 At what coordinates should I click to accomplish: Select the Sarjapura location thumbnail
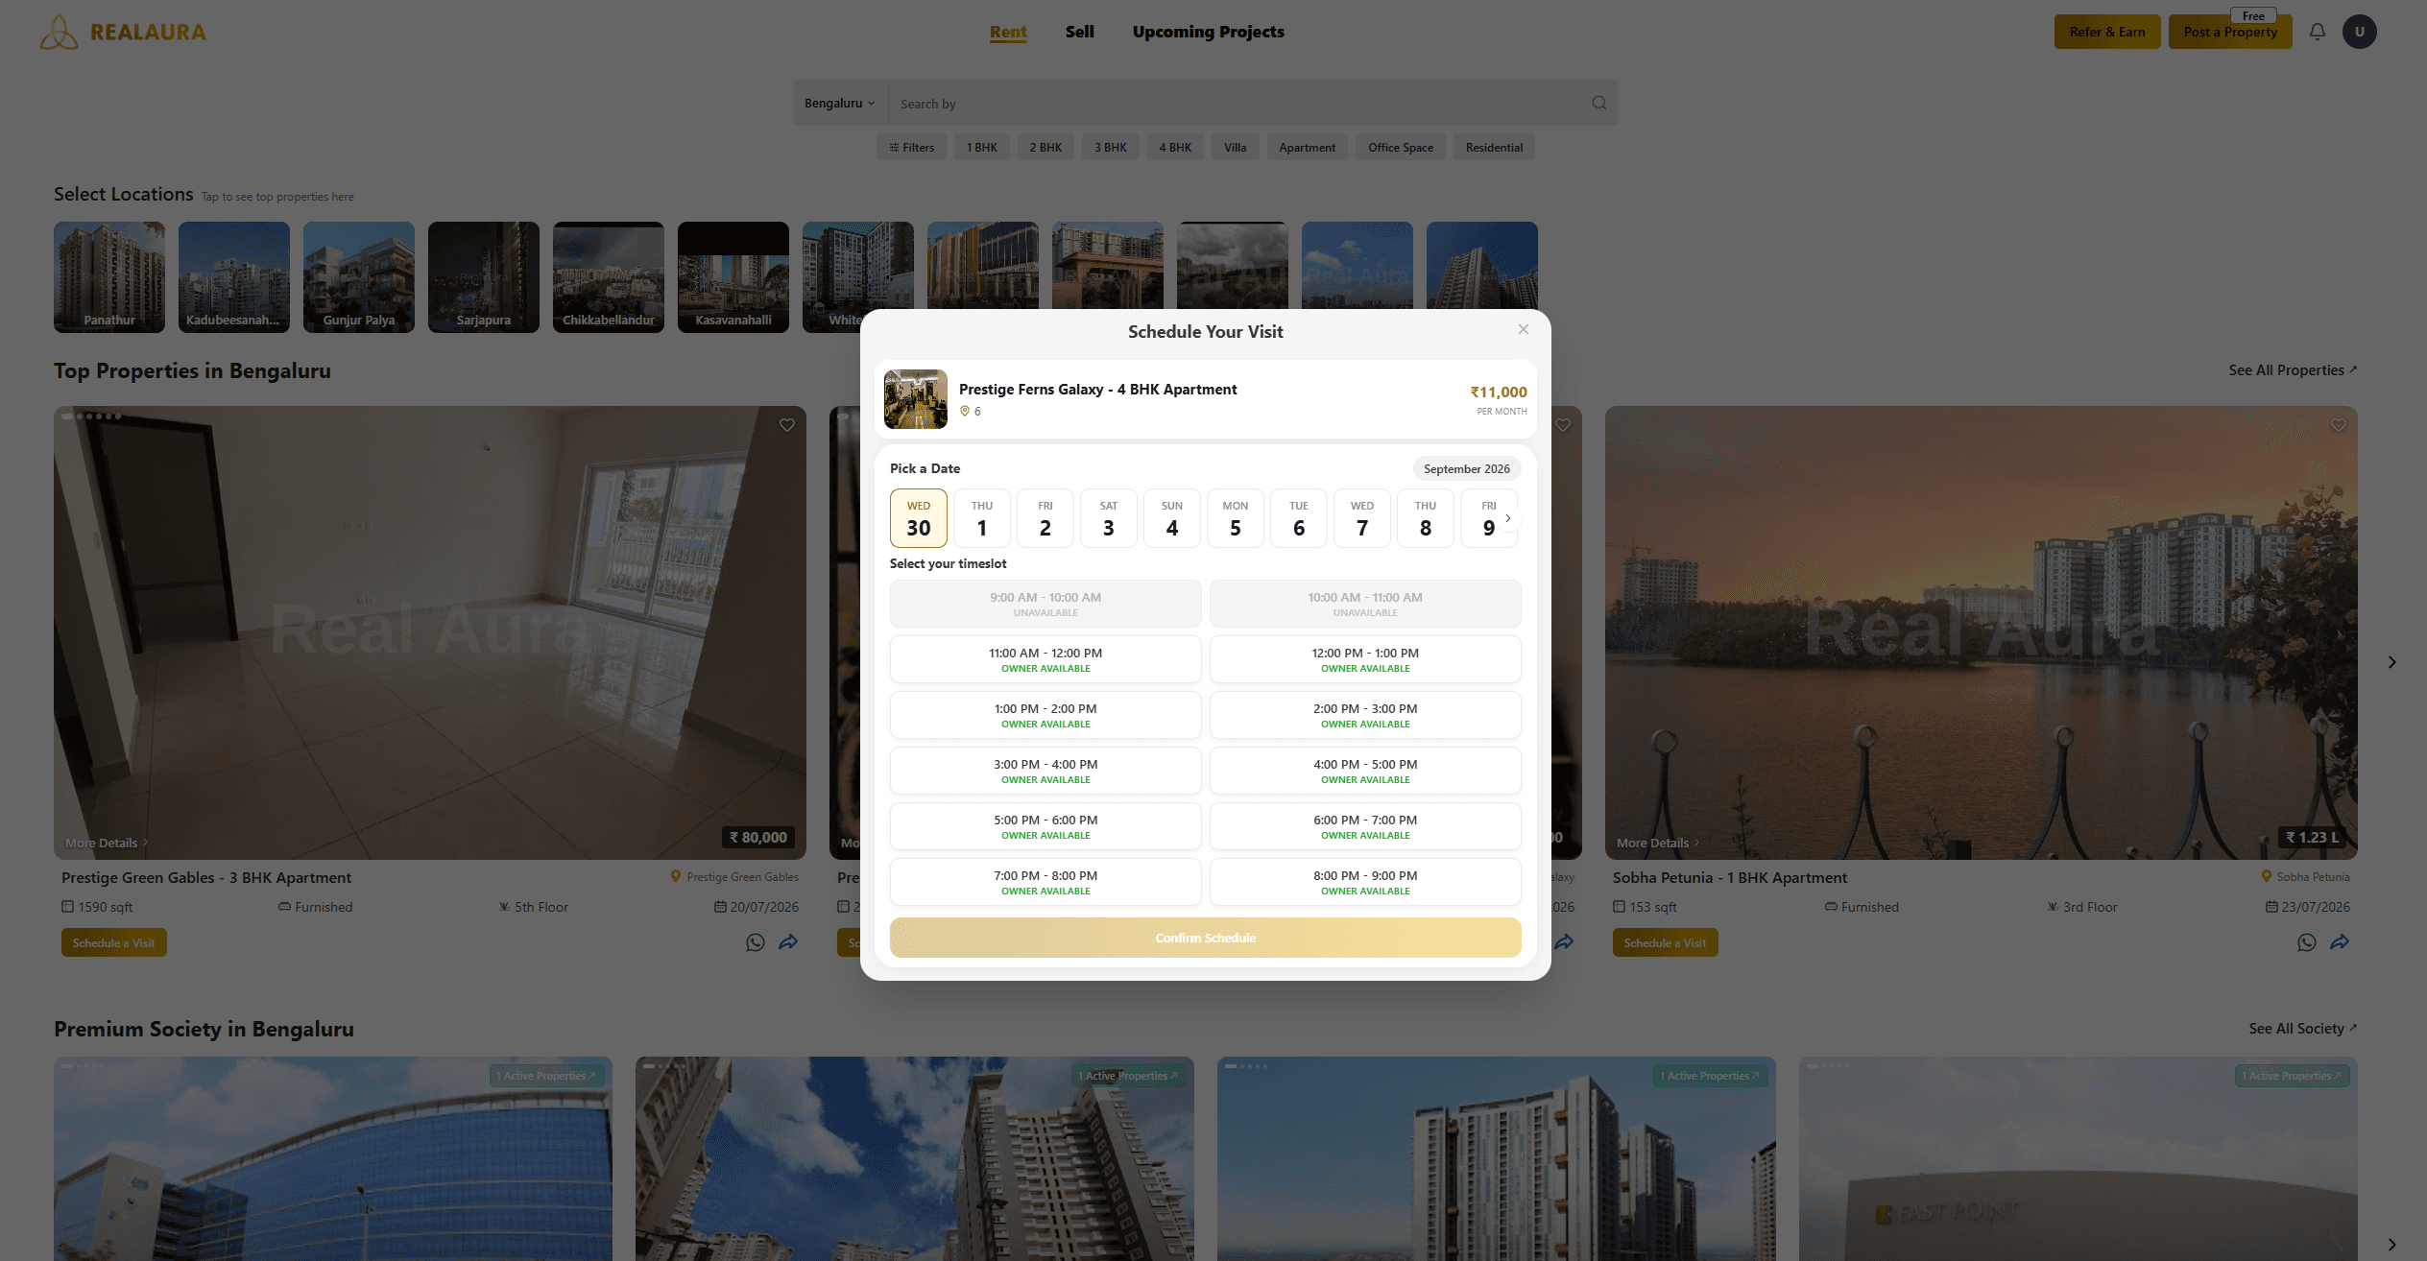point(484,277)
